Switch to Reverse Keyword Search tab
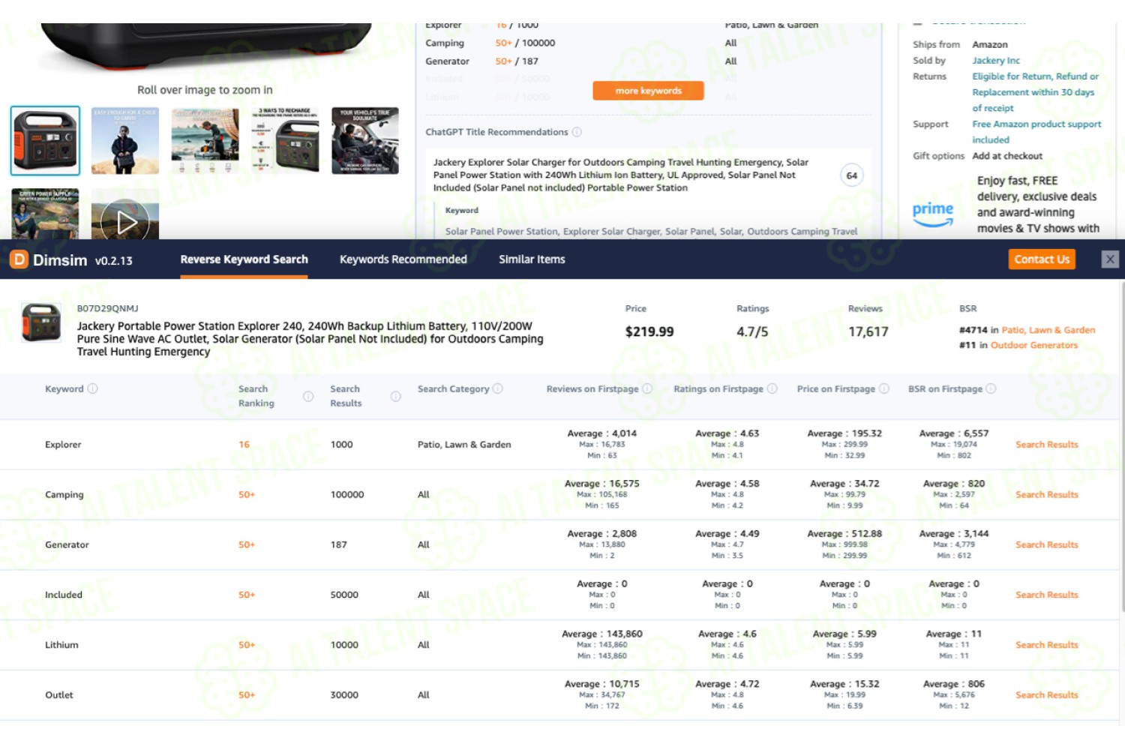 click(x=244, y=259)
